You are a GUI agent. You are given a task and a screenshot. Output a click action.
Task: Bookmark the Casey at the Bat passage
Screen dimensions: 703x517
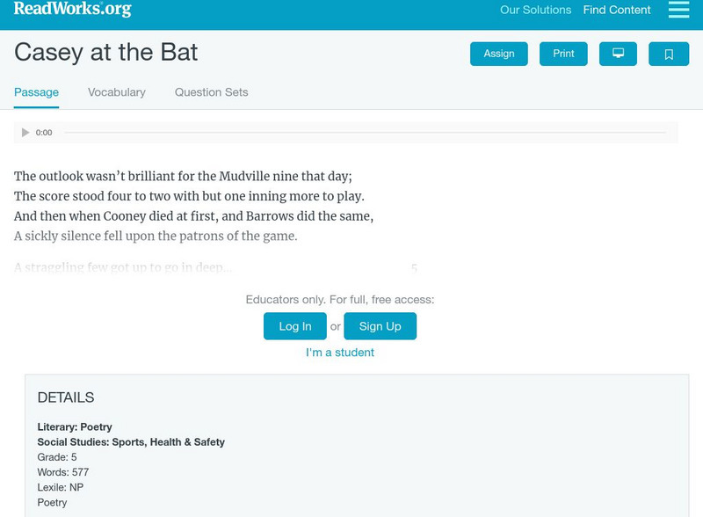coord(669,54)
